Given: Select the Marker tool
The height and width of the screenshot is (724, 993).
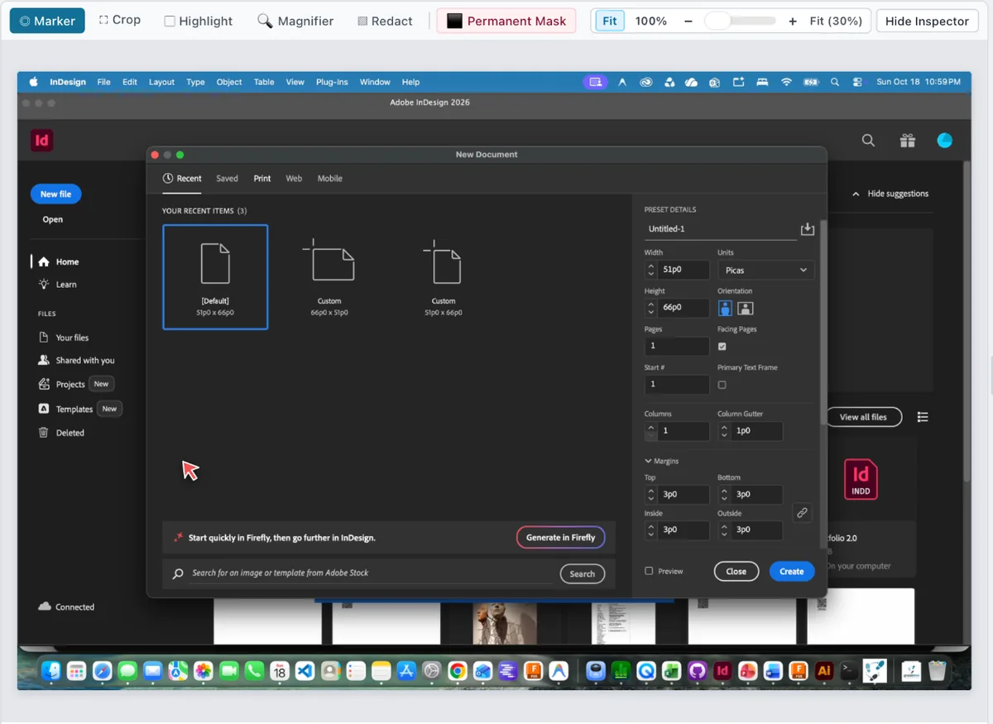Looking at the screenshot, I should [47, 21].
